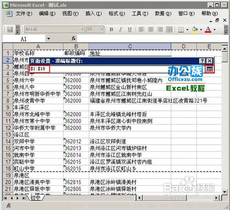The height and width of the screenshot is (210, 230).
Task: Click the Name Box showing A1
Action: pyautogui.click(x=23, y=39)
